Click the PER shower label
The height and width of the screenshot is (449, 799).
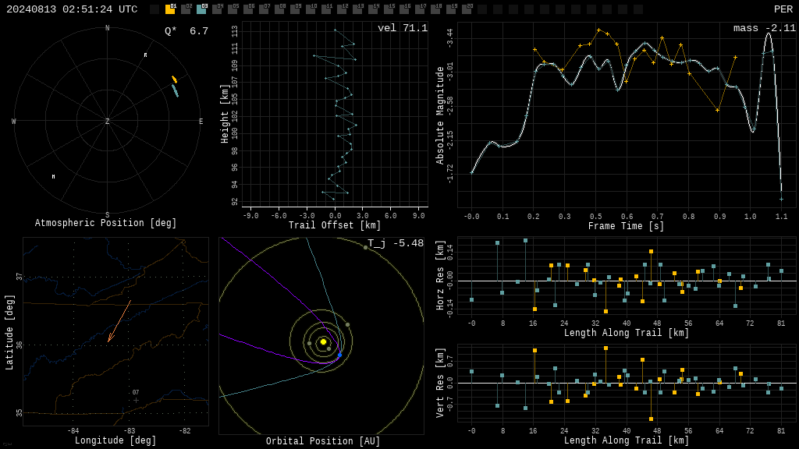tap(783, 9)
